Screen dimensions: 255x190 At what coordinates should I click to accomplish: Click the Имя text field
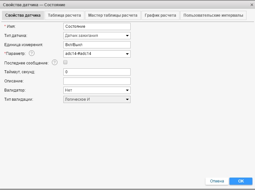pyautogui.click(x=97, y=26)
